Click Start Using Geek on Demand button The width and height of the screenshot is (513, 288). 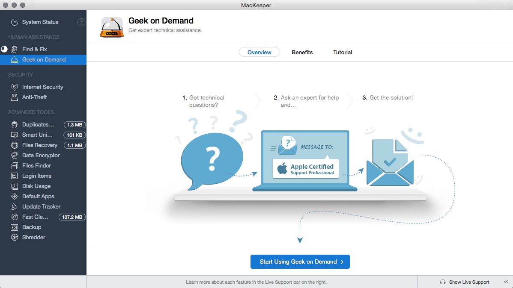click(x=300, y=262)
